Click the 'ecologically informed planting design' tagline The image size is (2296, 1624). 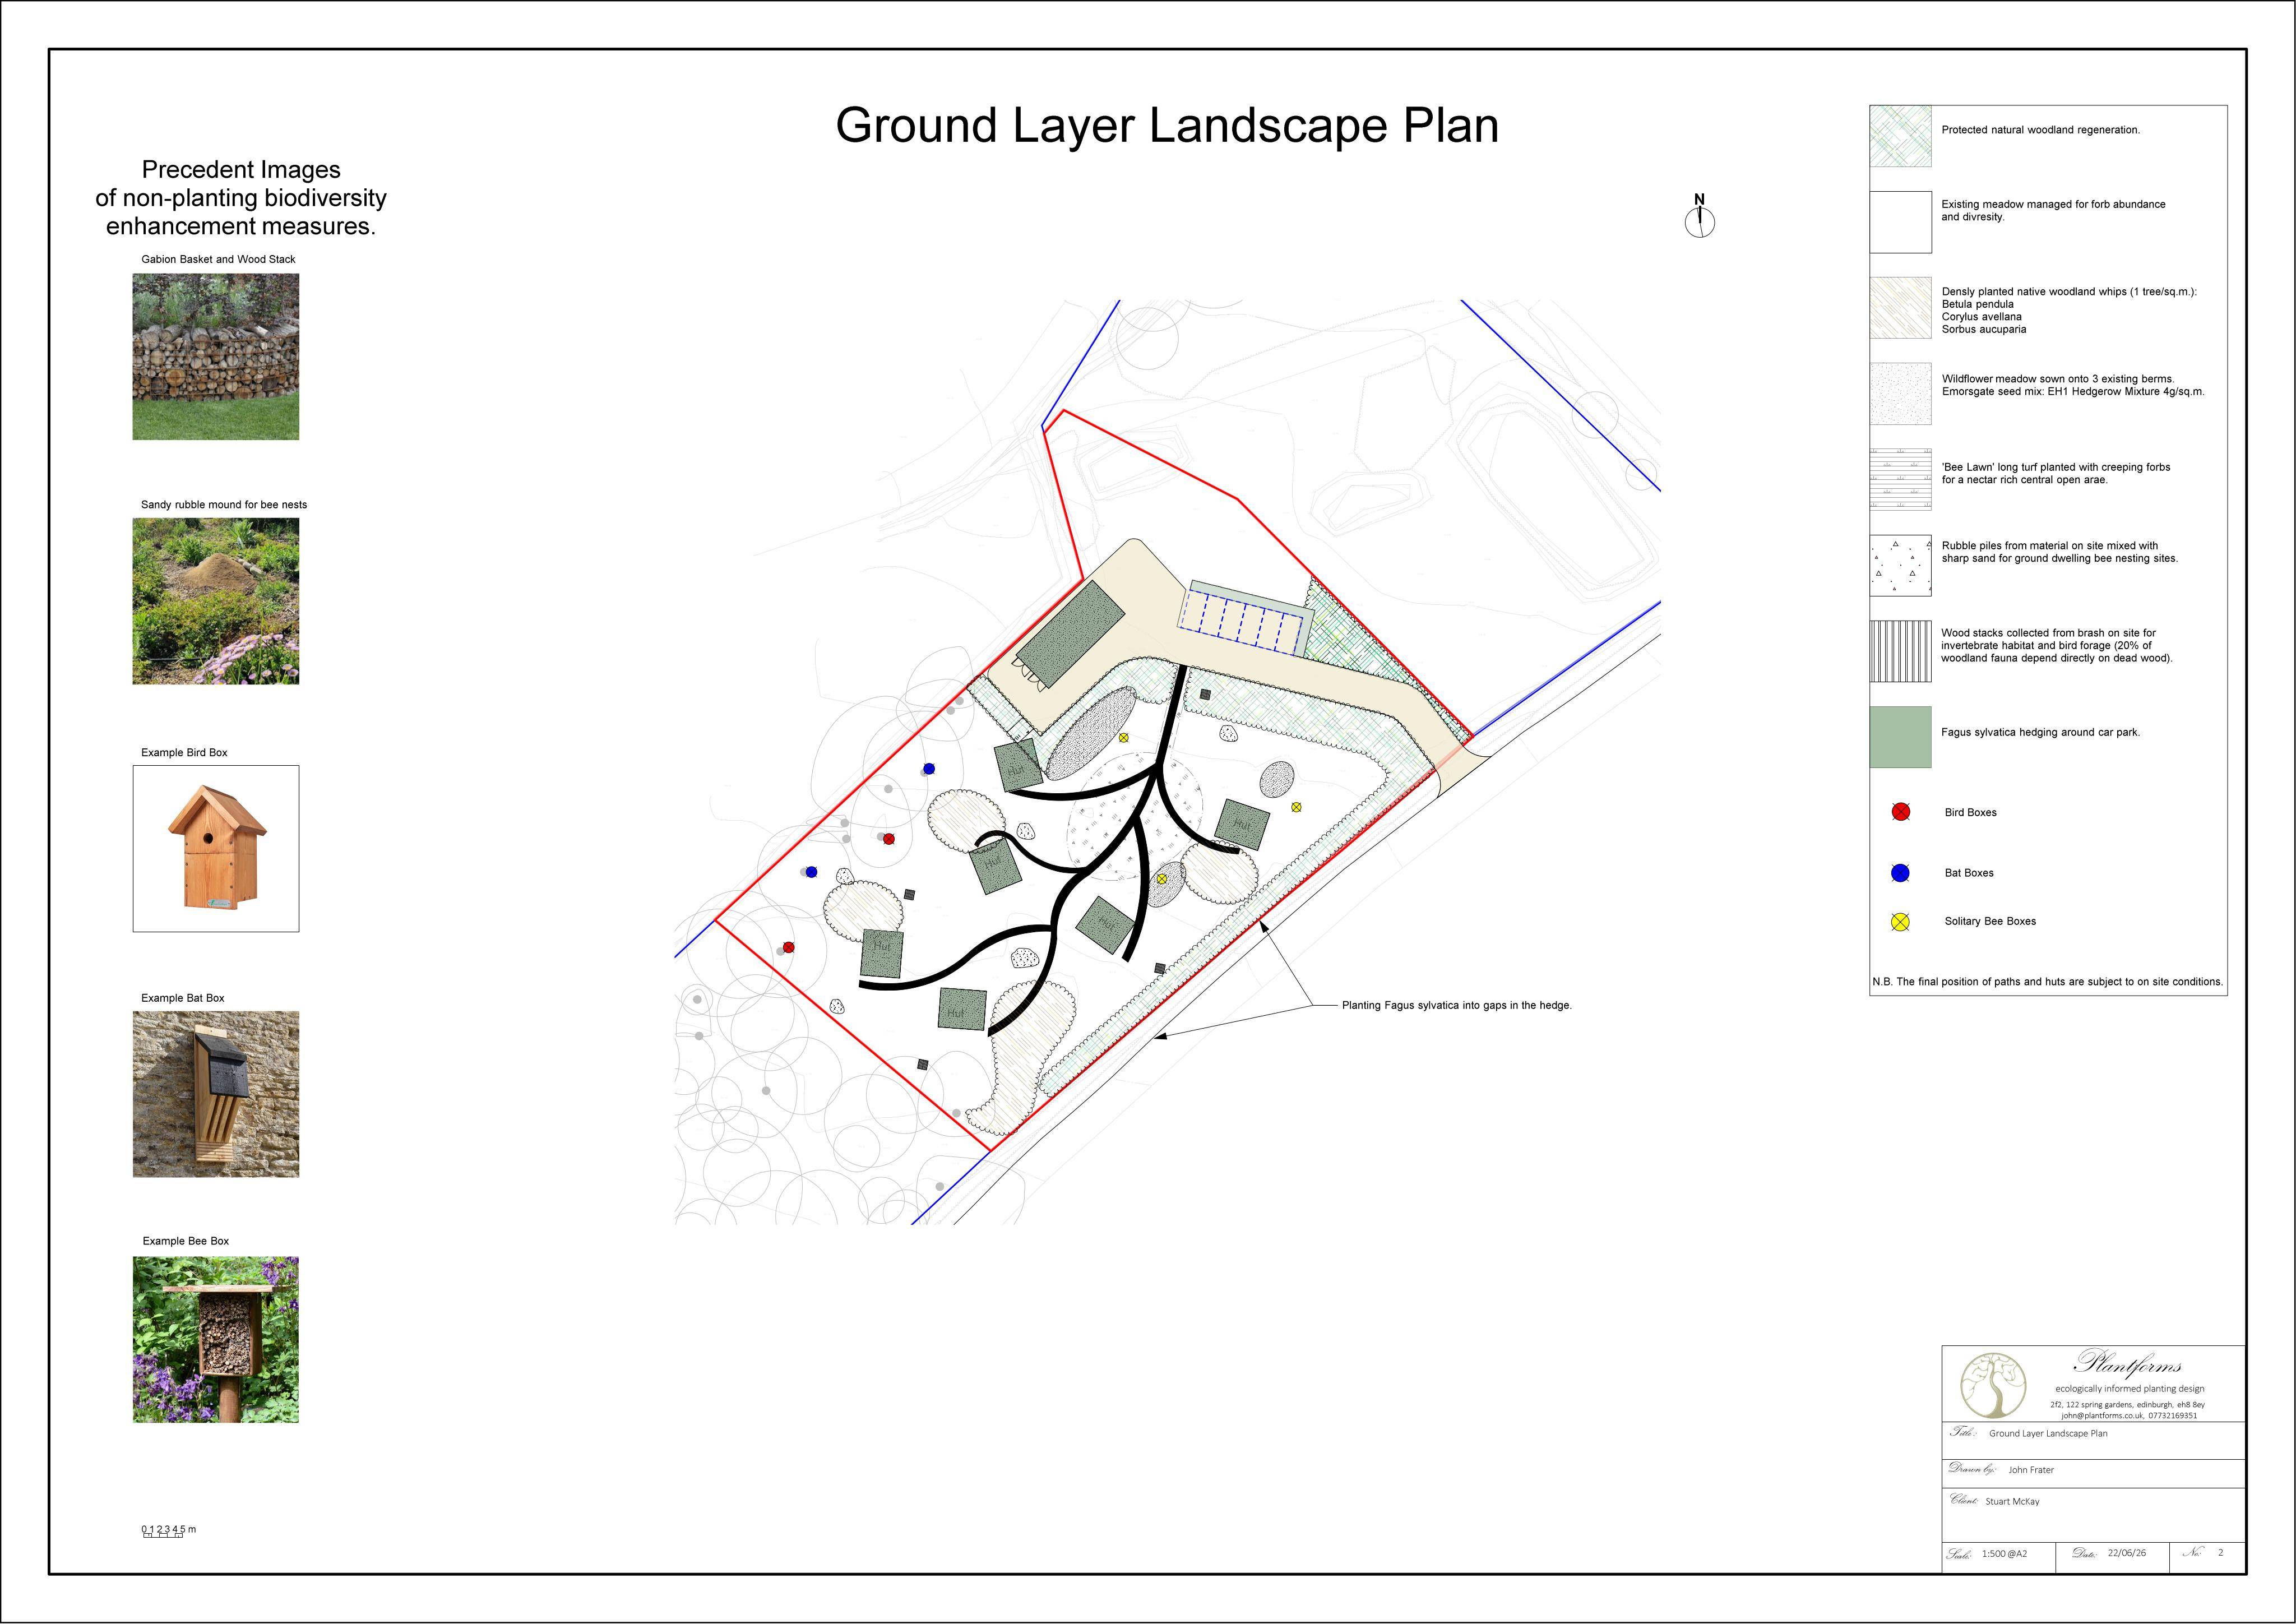pyautogui.click(x=2129, y=1388)
